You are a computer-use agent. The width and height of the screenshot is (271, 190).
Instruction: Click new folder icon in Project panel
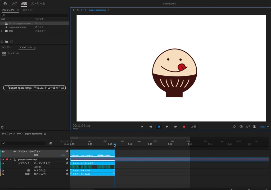(7, 42)
